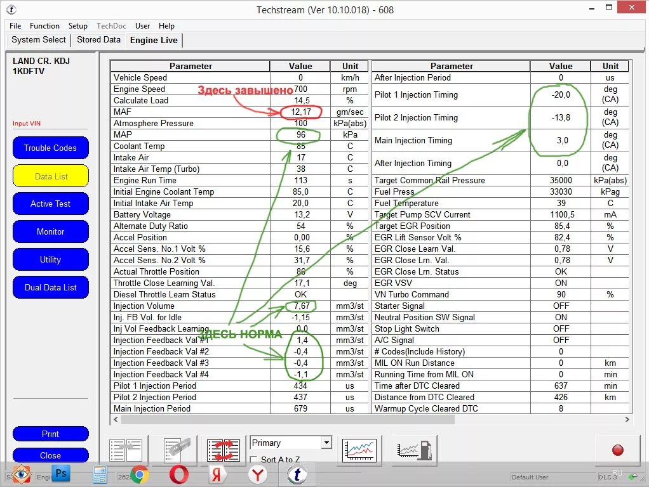
Task: Click the data list move columns icon
Action: (125, 450)
